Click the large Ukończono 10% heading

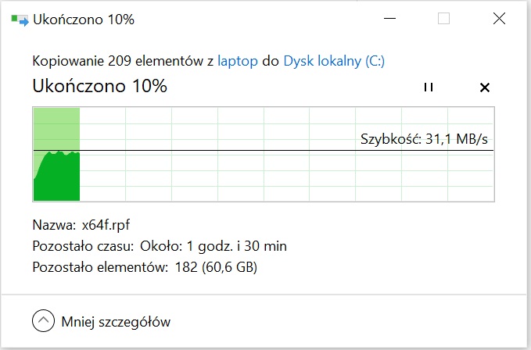(x=99, y=86)
